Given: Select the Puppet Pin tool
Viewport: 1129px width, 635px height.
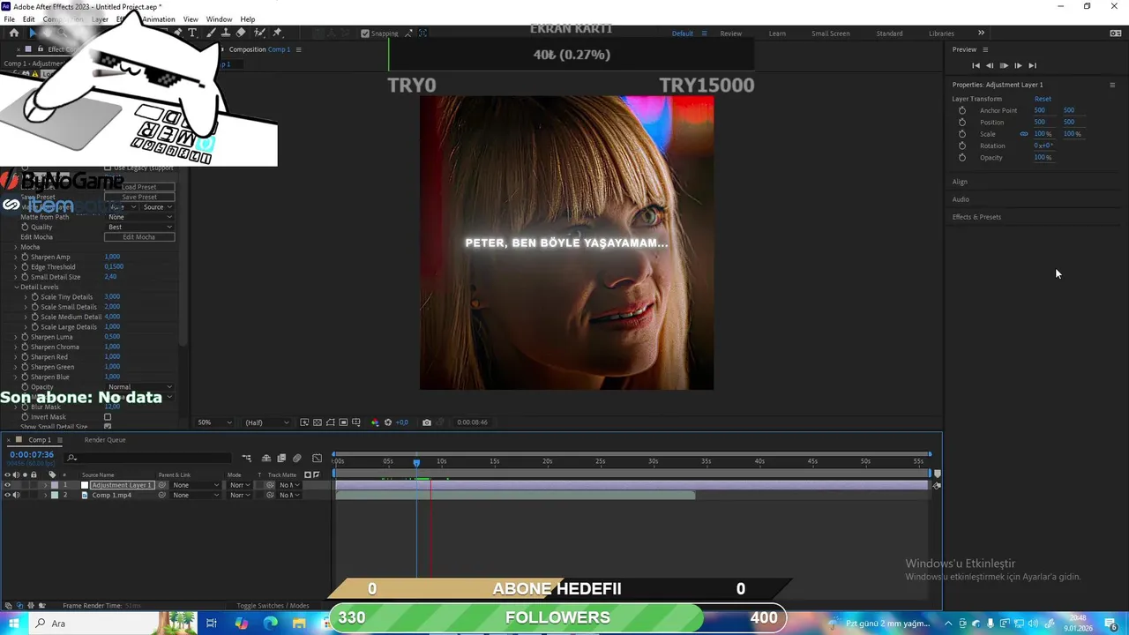Looking at the screenshot, I should tap(278, 33).
